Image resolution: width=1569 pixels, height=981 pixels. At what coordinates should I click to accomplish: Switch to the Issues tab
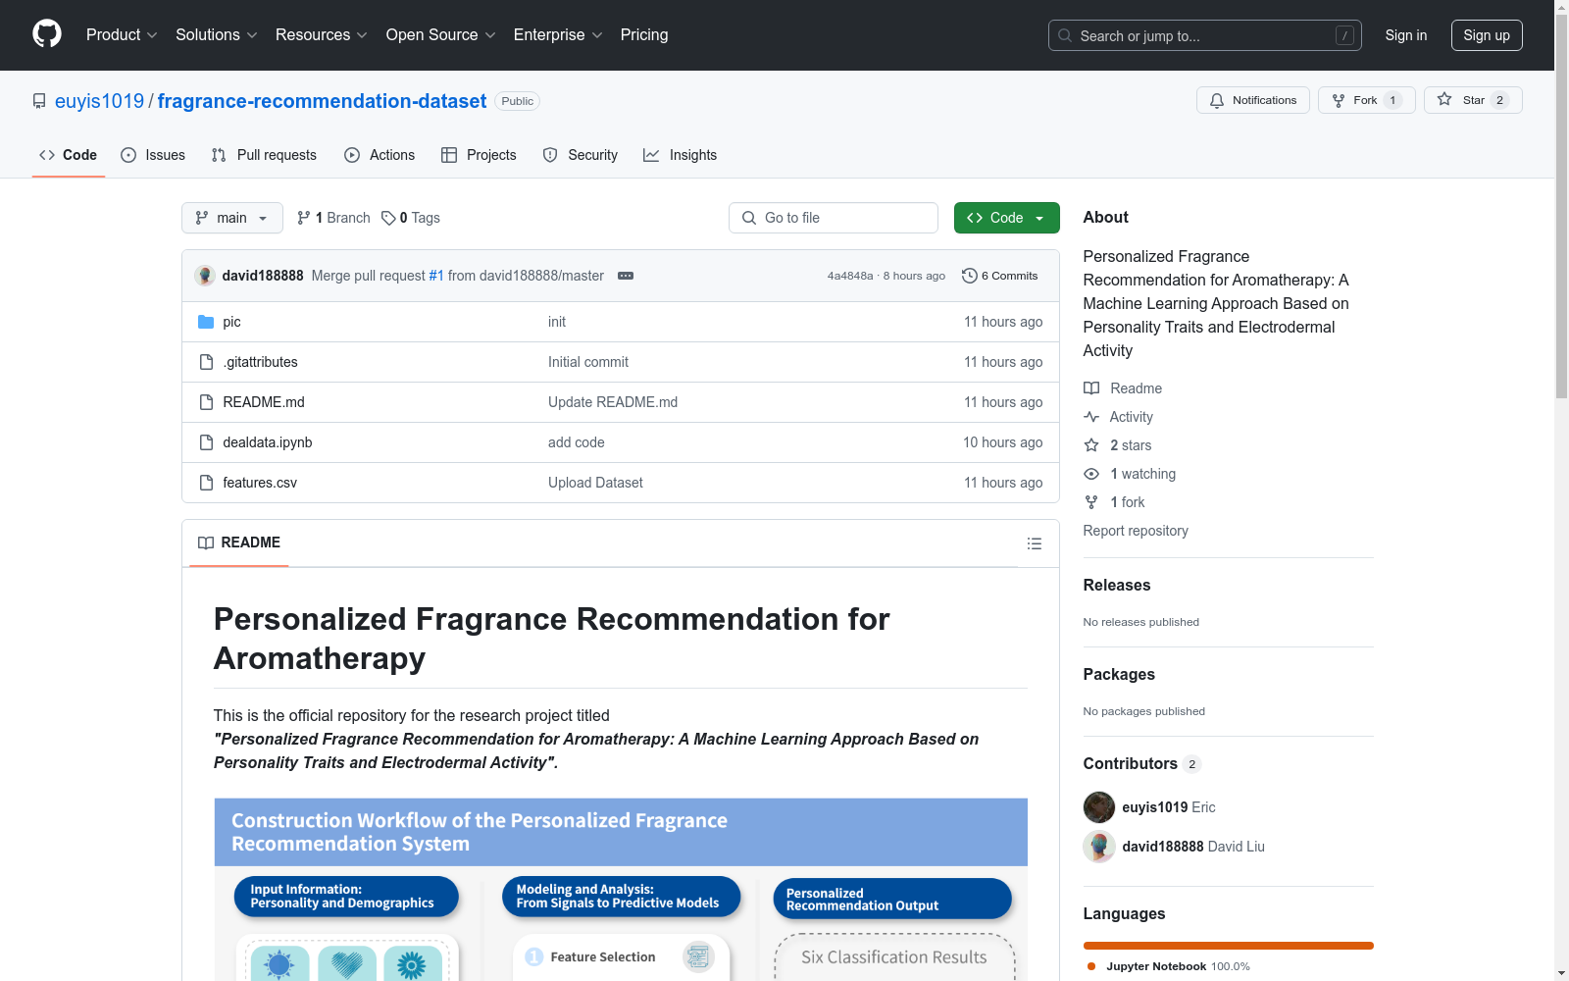tap(153, 155)
